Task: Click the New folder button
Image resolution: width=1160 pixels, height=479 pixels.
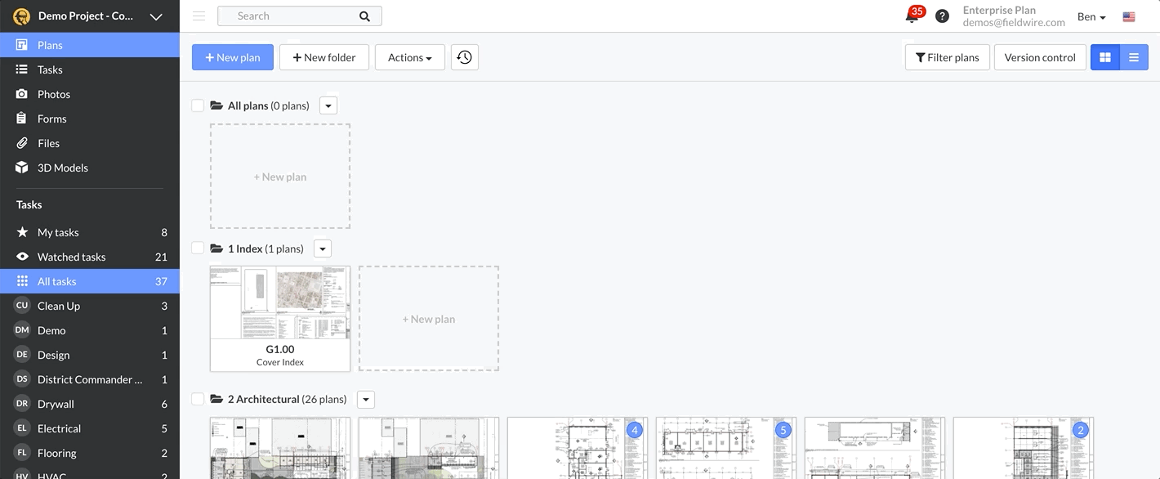Action: coord(323,56)
